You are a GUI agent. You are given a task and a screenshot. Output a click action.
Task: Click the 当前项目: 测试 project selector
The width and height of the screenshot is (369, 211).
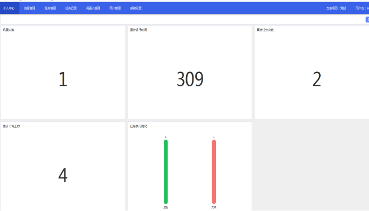336,8
